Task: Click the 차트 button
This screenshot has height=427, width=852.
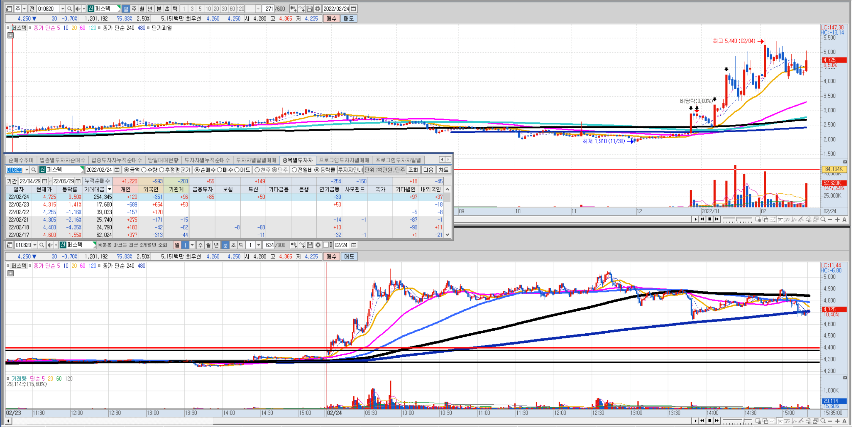Action: tap(443, 170)
